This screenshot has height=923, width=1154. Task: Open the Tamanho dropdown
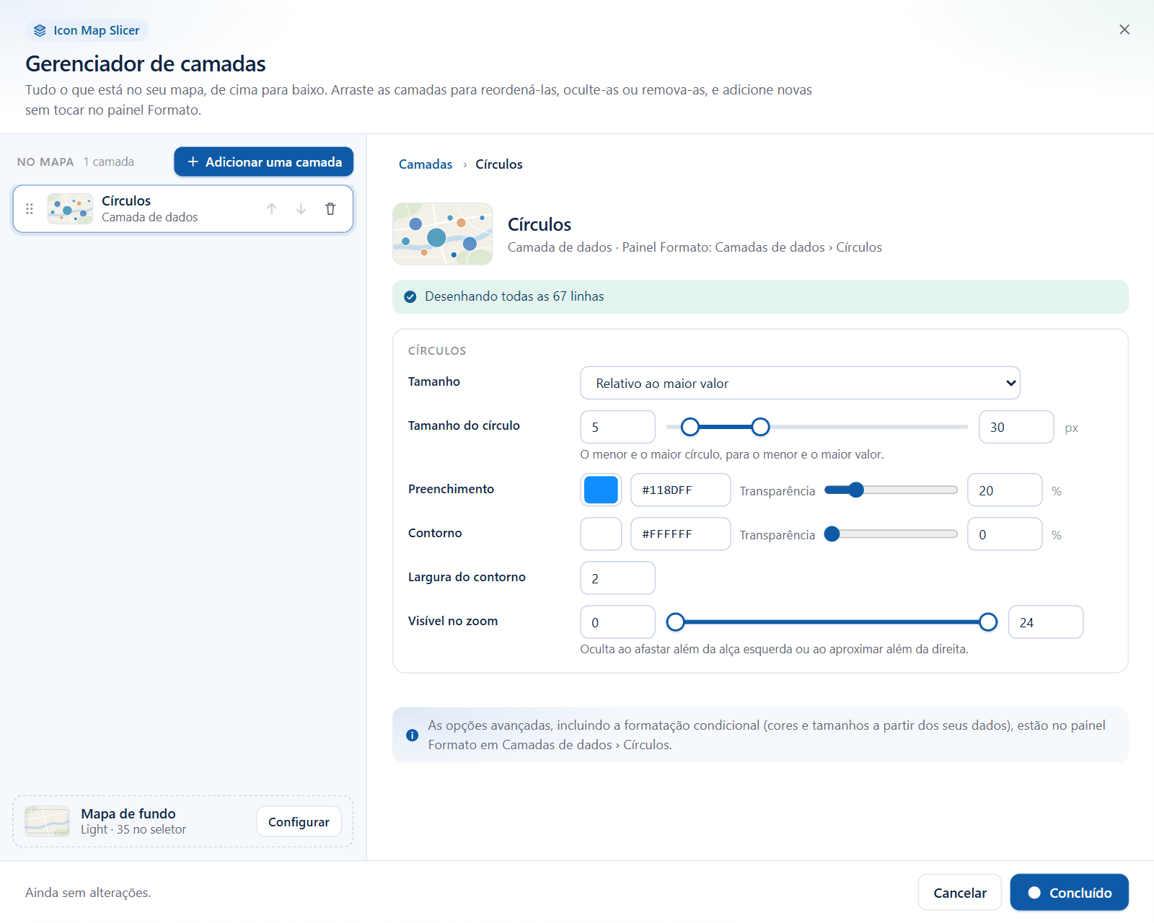(x=800, y=383)
